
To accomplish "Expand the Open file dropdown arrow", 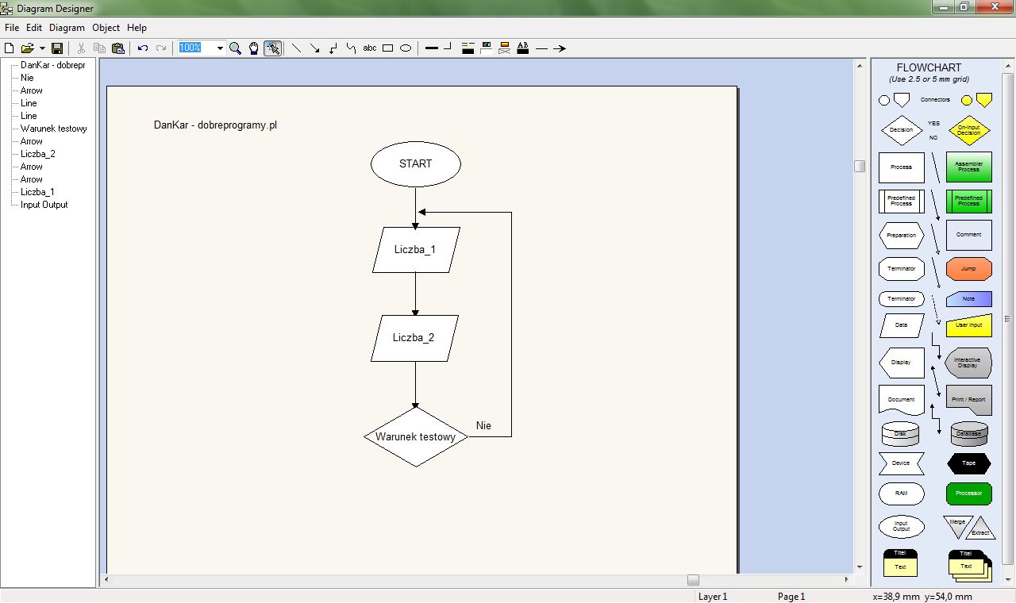I will pos(42,48).
